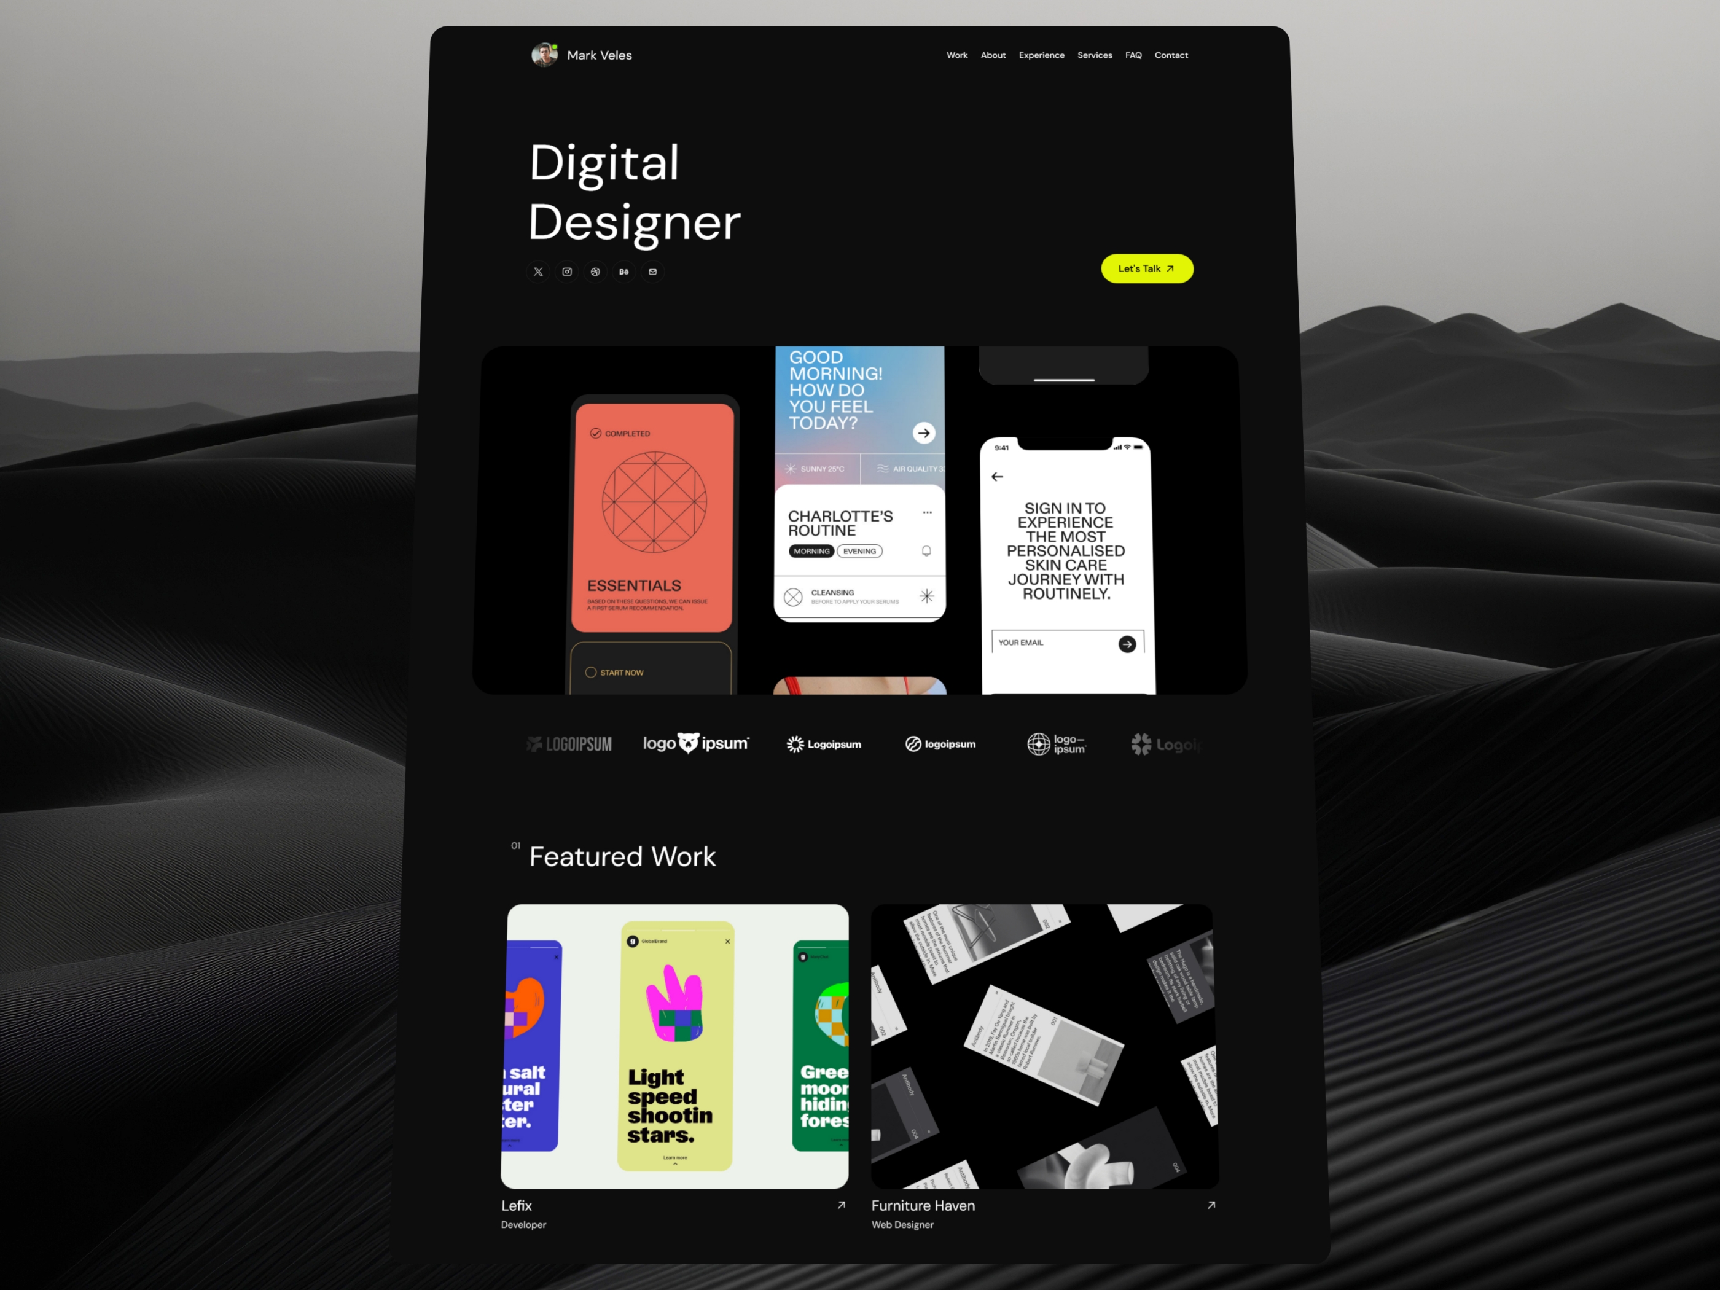Click the Experience navigation item
Image resolution: width=1720 pixels, height=1290 pixels.
[x=1041, y=55]
